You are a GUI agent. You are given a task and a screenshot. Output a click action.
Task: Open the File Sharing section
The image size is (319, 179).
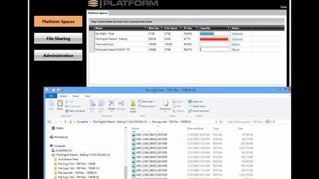tap(58, 38)
